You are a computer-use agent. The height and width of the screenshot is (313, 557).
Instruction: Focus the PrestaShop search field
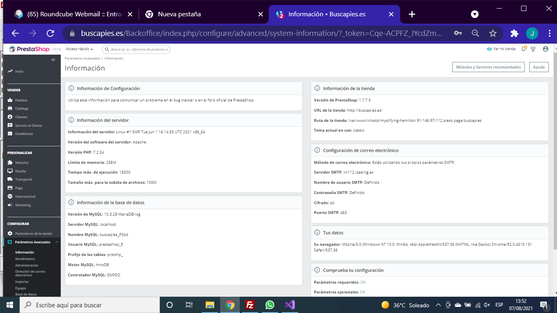click(136, 49)
